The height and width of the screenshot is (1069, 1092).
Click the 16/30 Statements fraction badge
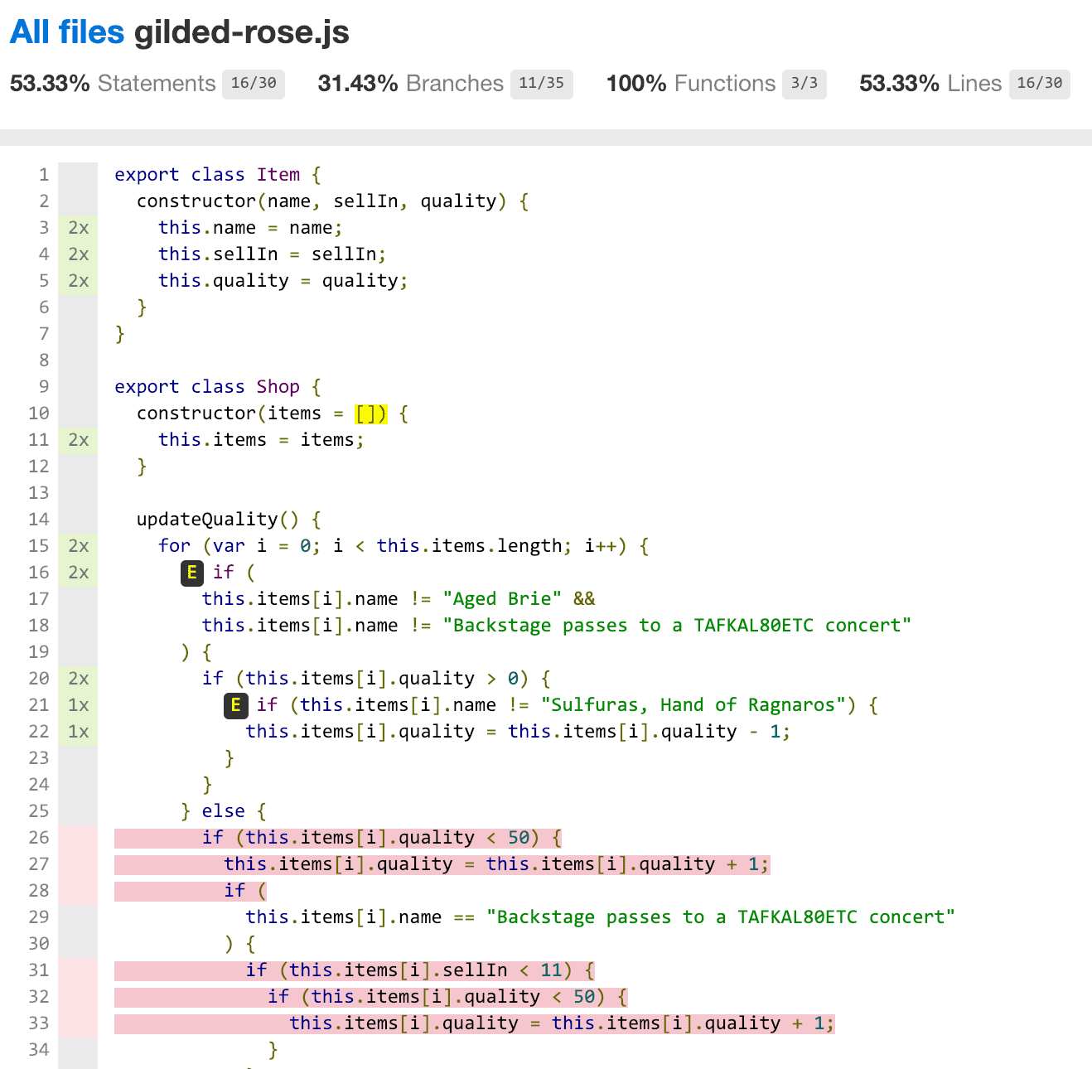click(x=254, y=84)
